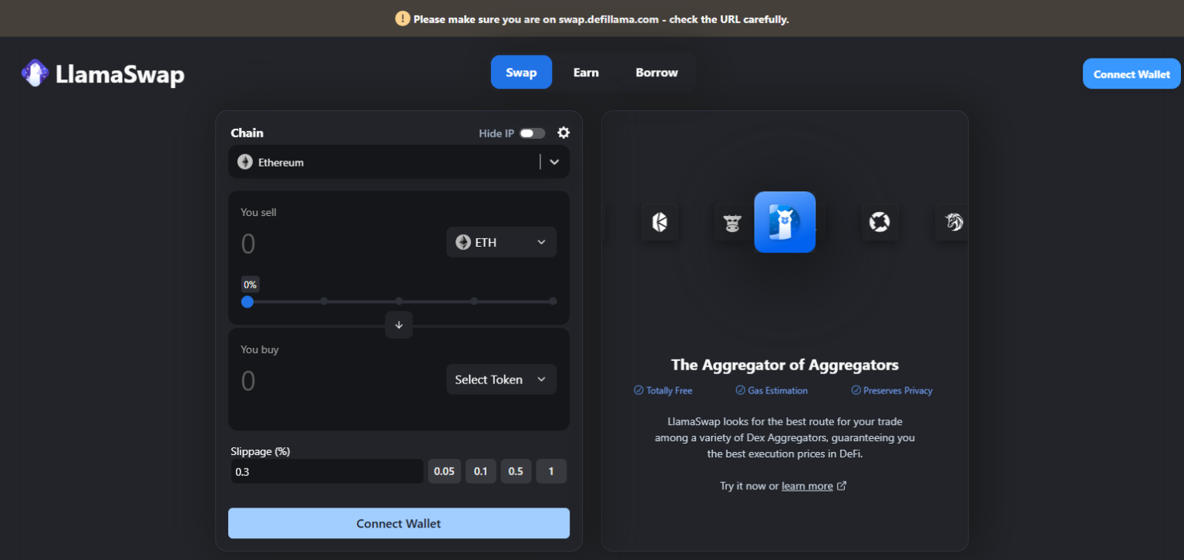Click the 25% marker on amount slider
1184x560 pixels.
coord(324,301)
